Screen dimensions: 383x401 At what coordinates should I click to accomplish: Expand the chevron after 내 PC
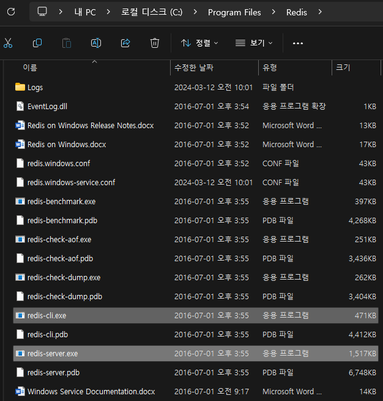tap(108, 12)
